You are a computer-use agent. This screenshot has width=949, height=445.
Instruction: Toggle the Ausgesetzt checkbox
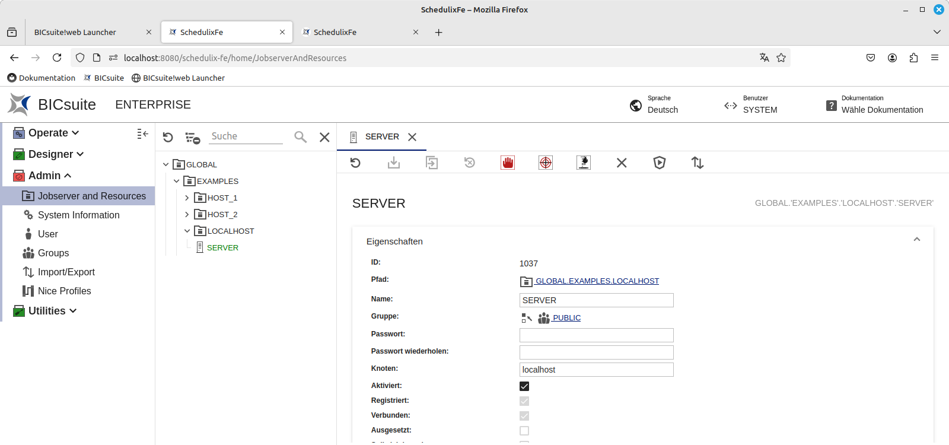click(524, 431)
